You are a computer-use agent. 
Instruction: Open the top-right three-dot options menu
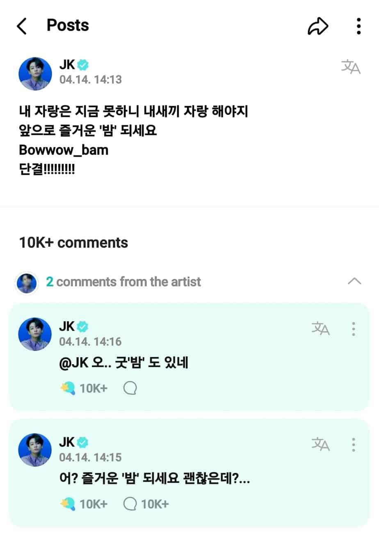point(358,26)
